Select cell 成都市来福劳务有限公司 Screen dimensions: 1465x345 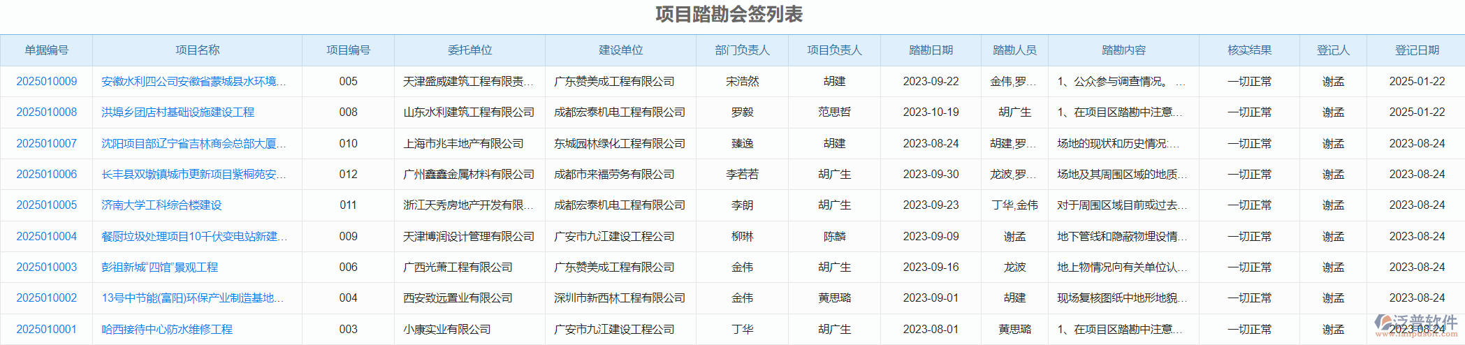pyautogui.click(x=614, y=175)
